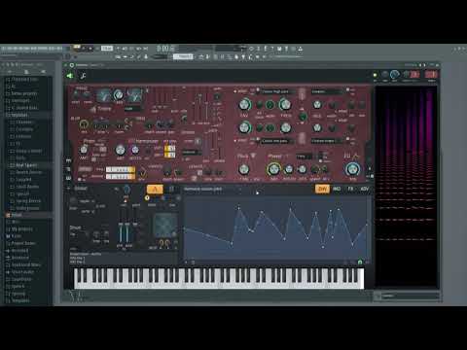Open the Crude high pass filter type dropdown
The image size is (467, 350).
278,91
